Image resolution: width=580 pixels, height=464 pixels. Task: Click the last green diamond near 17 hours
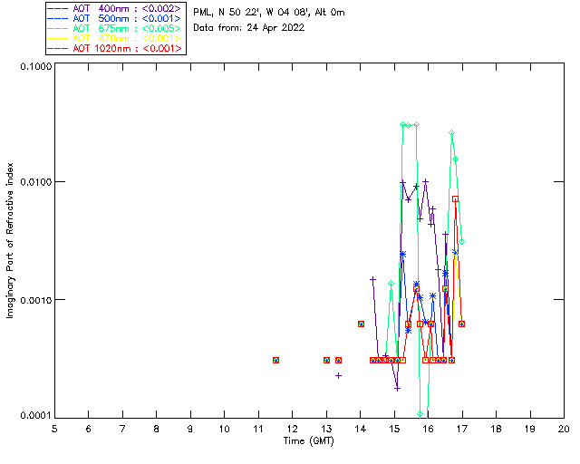461,242
